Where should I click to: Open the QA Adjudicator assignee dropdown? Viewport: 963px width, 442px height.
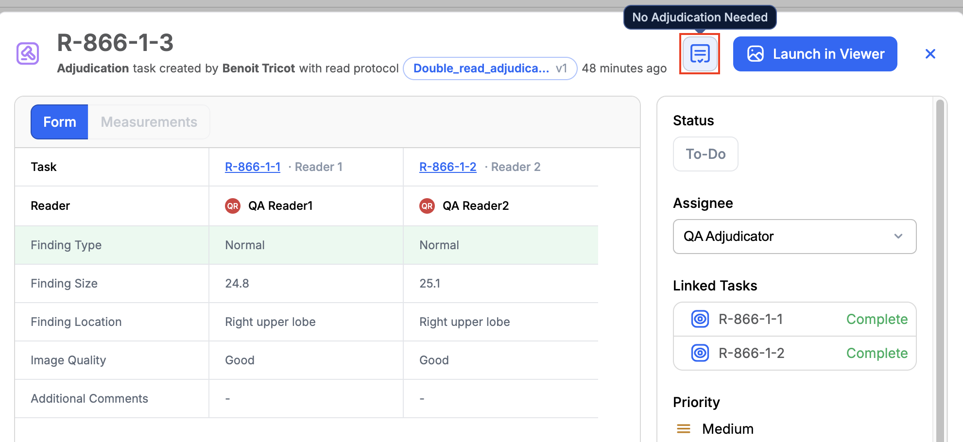coord(794,237)
